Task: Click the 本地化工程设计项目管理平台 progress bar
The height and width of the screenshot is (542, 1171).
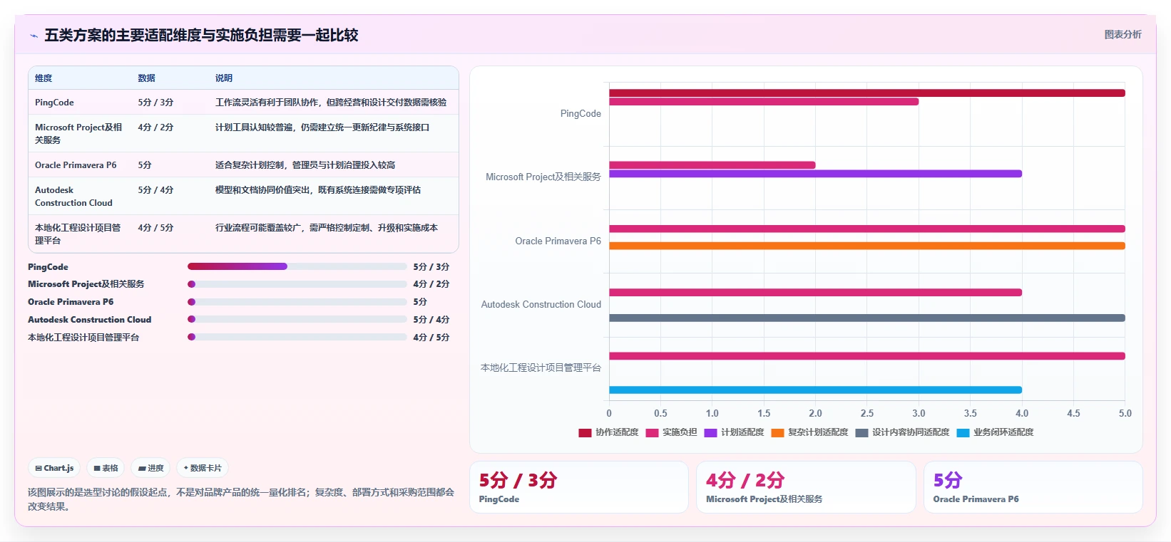Action: point(297,337)
